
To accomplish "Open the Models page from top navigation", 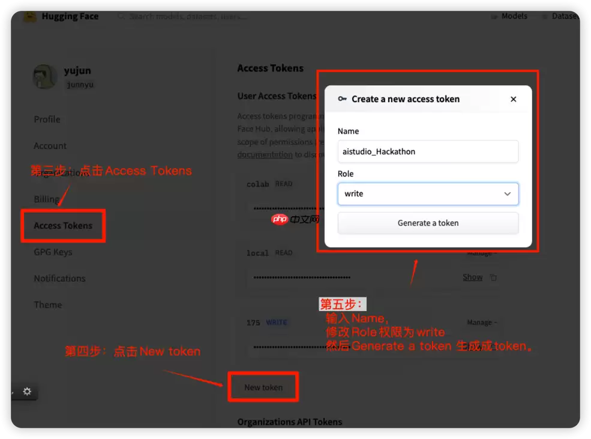I will click(x=510, y=16).
